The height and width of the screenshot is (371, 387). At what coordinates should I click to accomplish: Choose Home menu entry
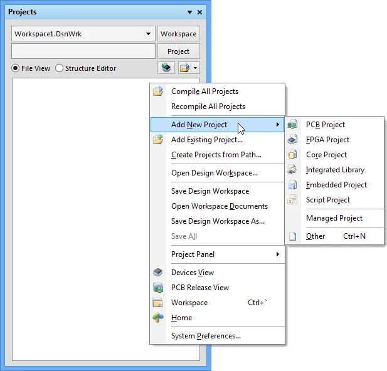click(217, 318)
